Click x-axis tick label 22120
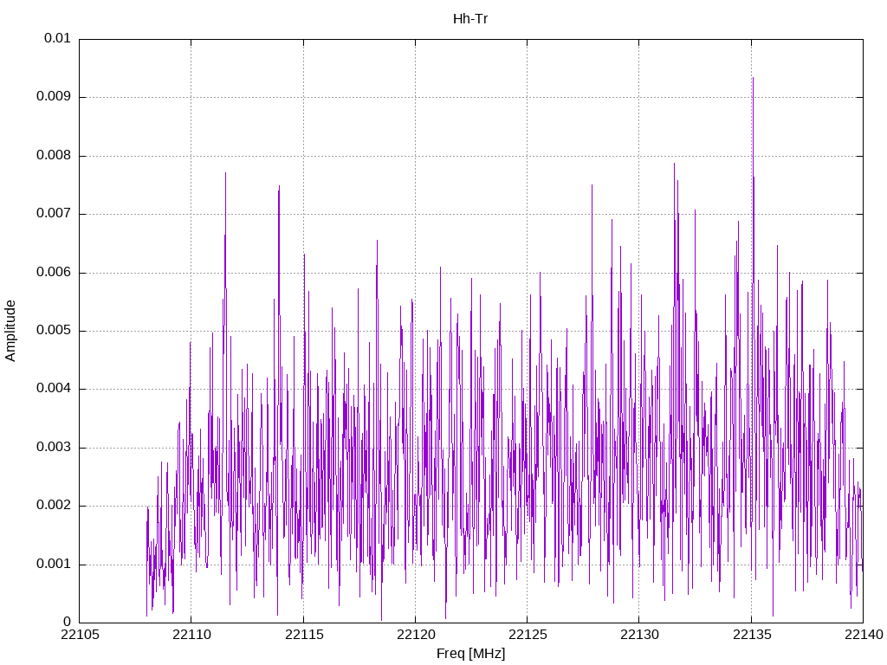This screenshot has height=665, width=887. tap(416, 635)
